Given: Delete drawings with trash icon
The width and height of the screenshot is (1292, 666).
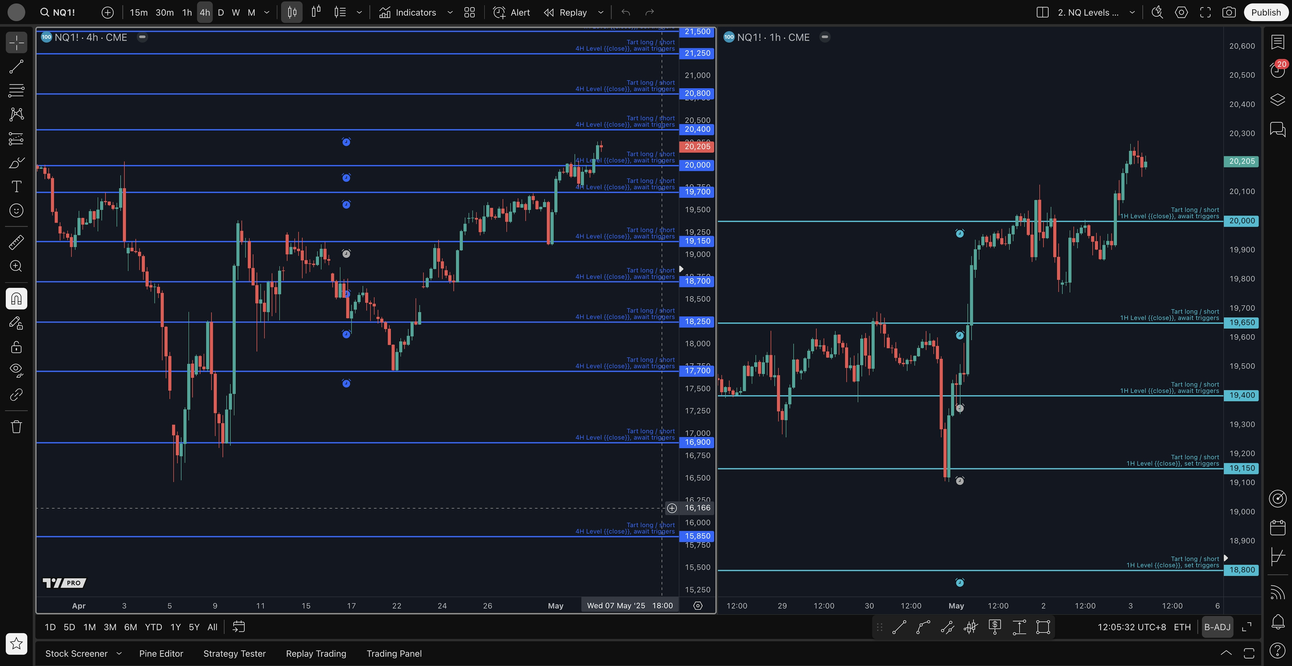Looking at the screenshot, I should click(16, 427).
